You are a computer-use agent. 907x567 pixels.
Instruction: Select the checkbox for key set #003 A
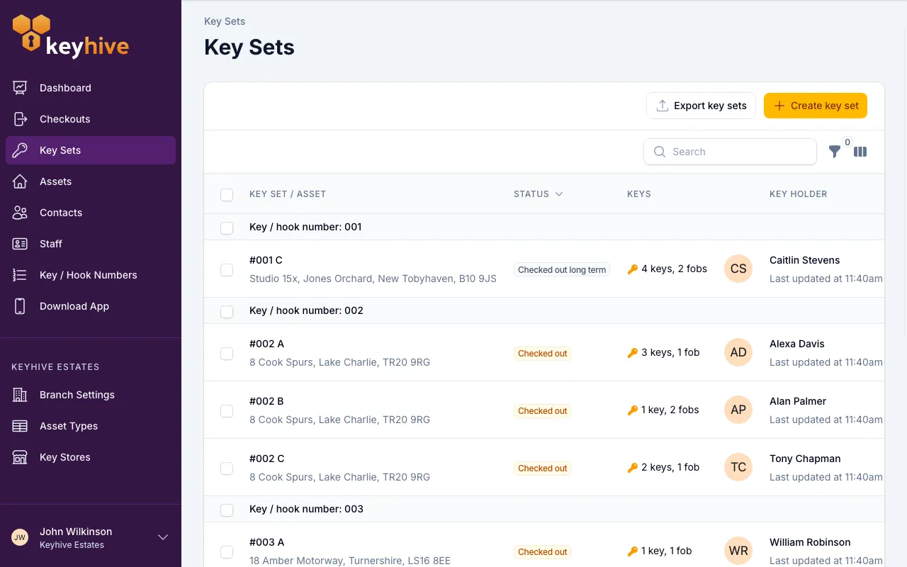[x=227, y=551]
